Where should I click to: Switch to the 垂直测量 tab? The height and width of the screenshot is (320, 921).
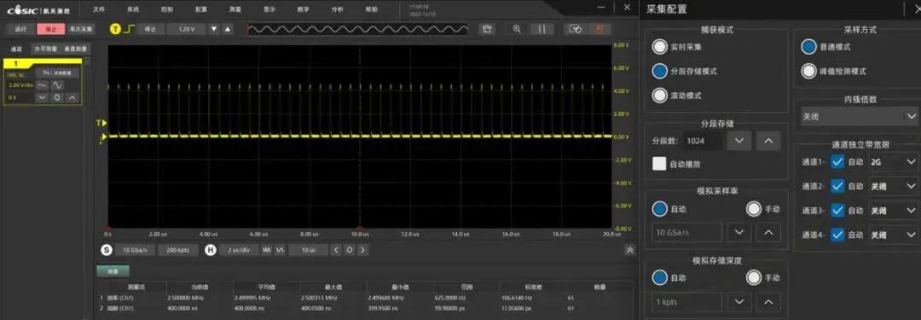point(77,49)
